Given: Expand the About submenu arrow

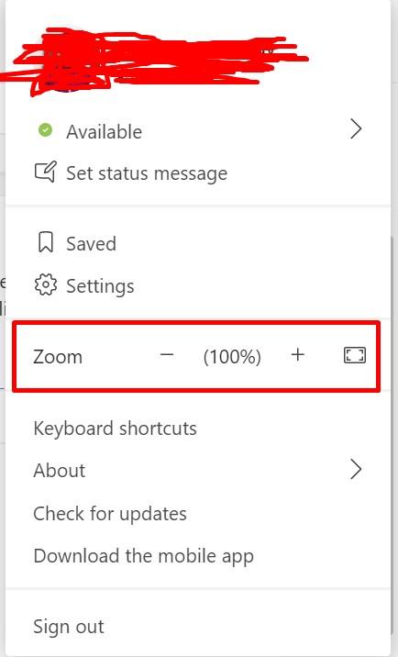Looking at the screenshot, I should click(x=356, y=470).
